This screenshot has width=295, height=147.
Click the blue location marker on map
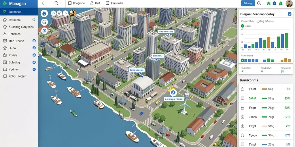coord(173,92)
